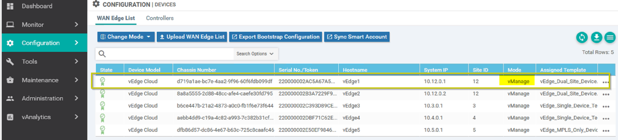Click the State column header

(x=106, y=70)
